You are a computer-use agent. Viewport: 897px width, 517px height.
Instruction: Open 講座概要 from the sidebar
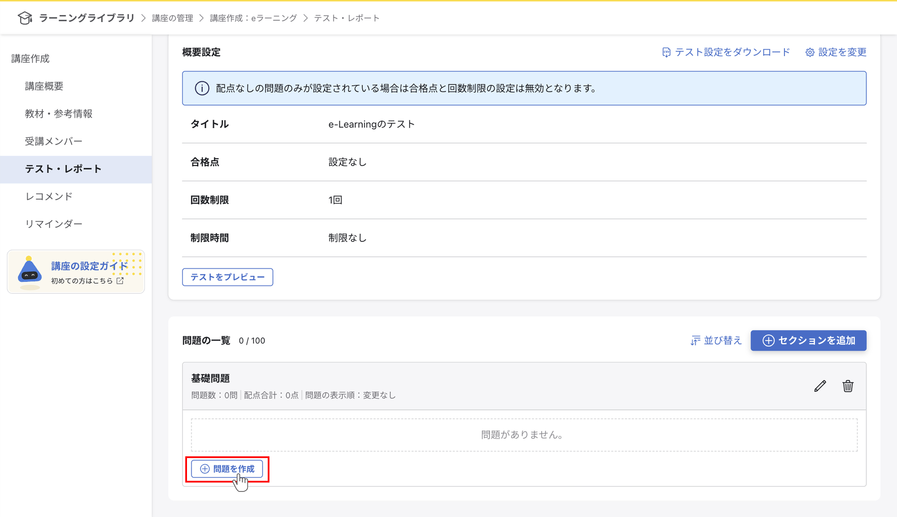tap(44, 86)
